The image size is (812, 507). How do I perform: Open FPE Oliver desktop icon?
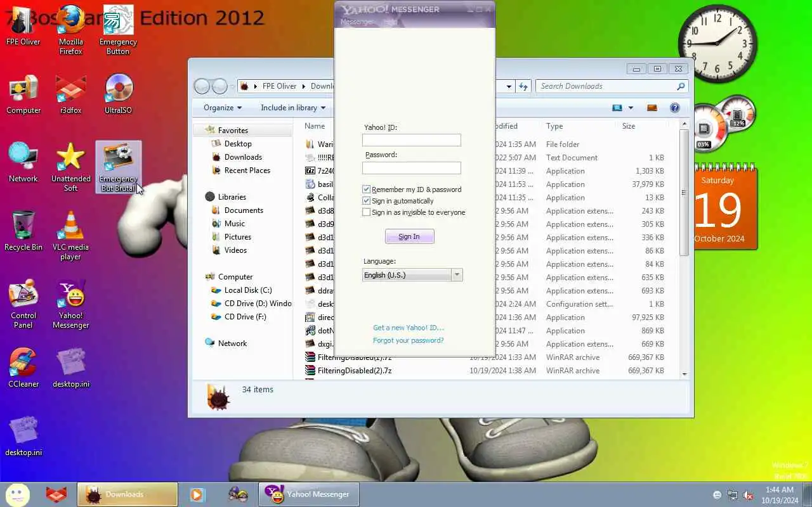click(23, 25)
